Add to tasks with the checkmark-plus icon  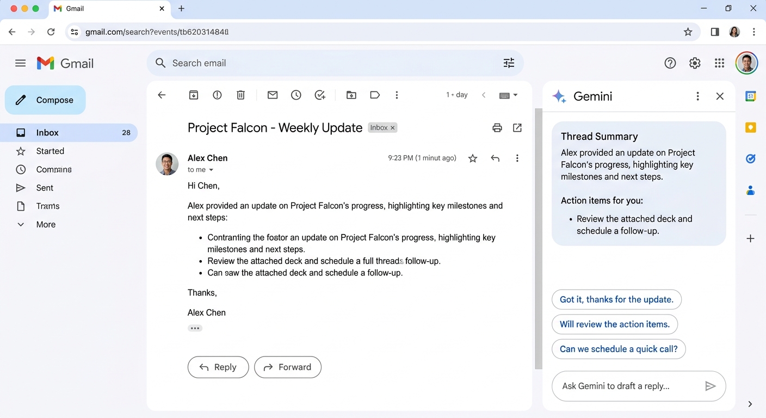click(320, 95)
